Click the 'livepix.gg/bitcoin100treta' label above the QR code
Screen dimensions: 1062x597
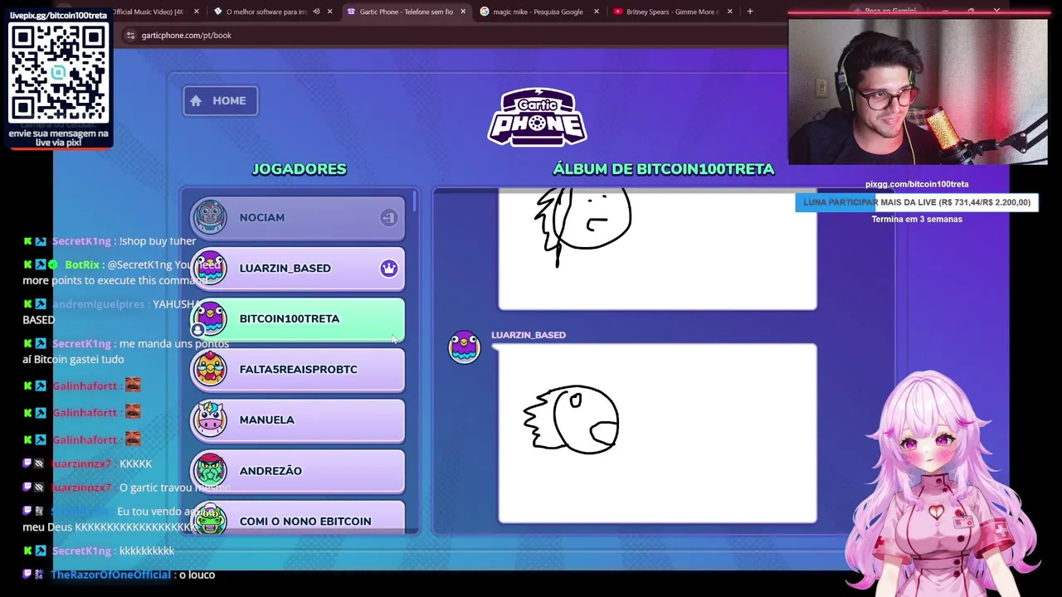(x=58, y=16)
